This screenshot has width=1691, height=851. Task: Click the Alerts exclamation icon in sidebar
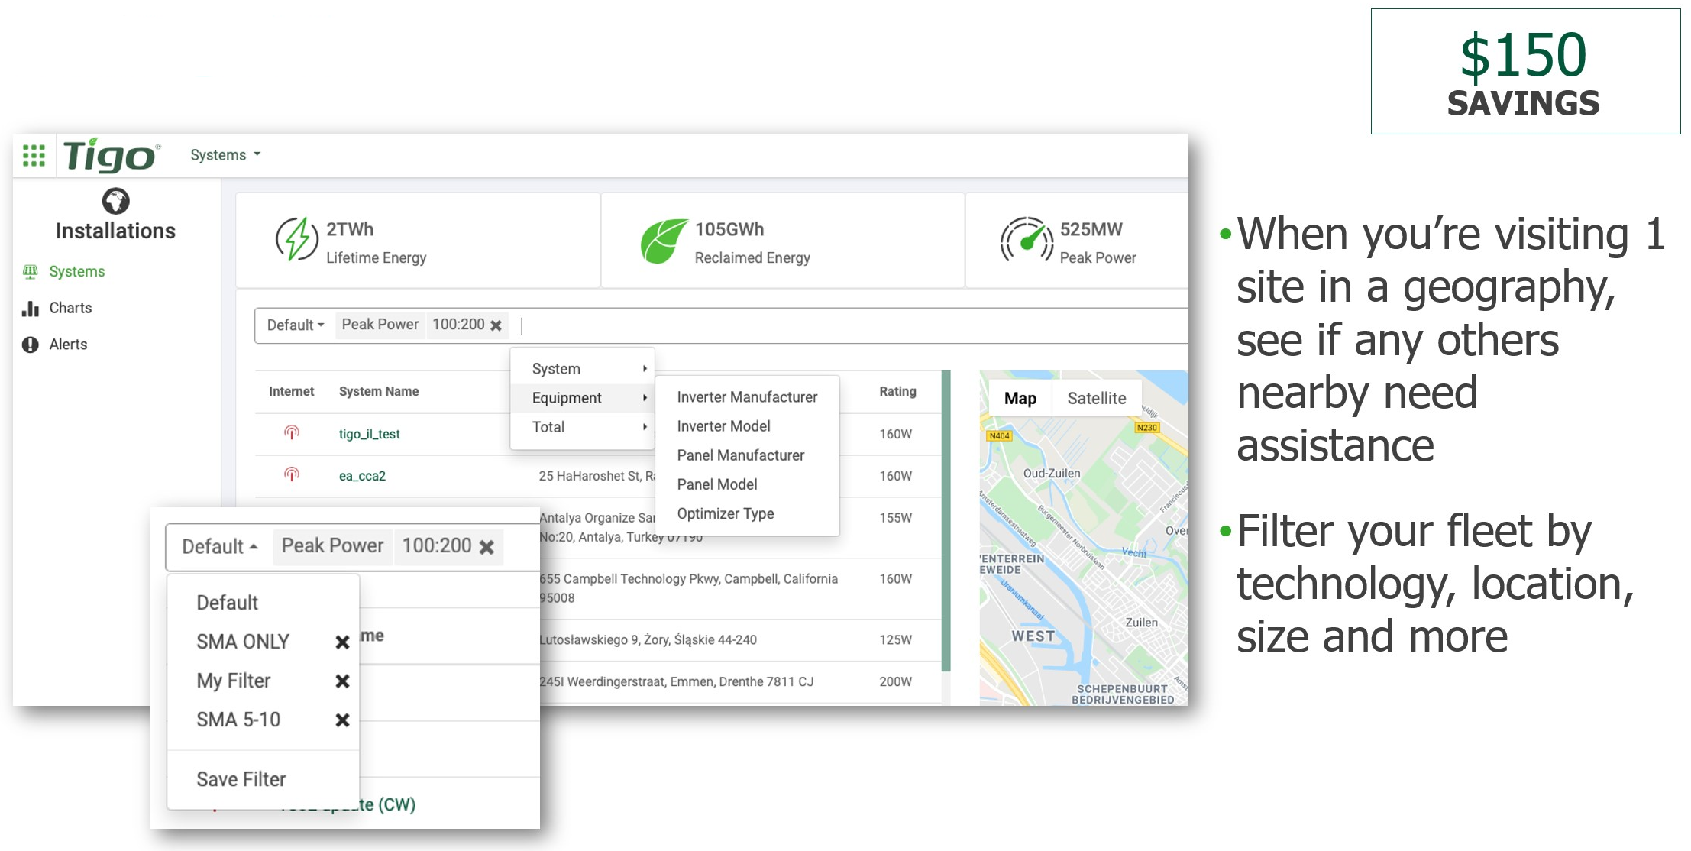tap(31, 345)
